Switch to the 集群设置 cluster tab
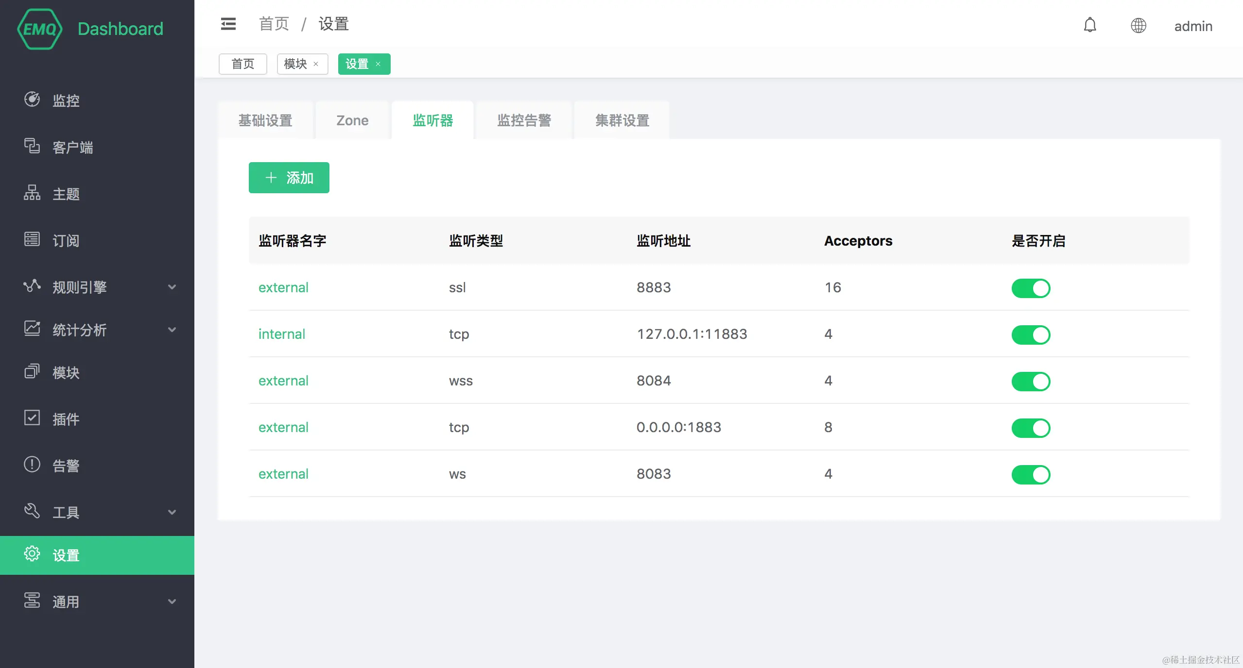Viewport: 1243px width, 668px height. (622, 120)
